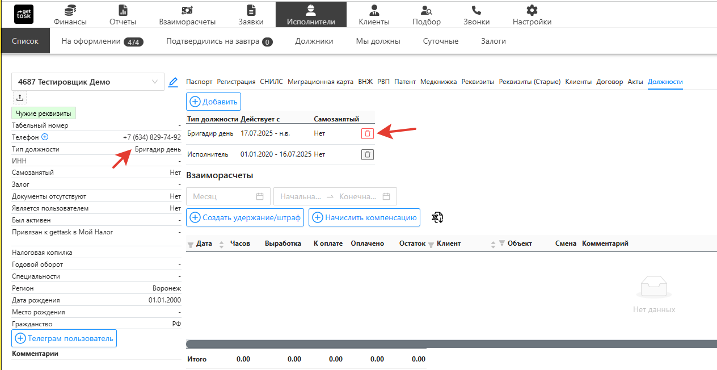Open the filter for Объект column
717x370 pixels.
click(501, 243)
